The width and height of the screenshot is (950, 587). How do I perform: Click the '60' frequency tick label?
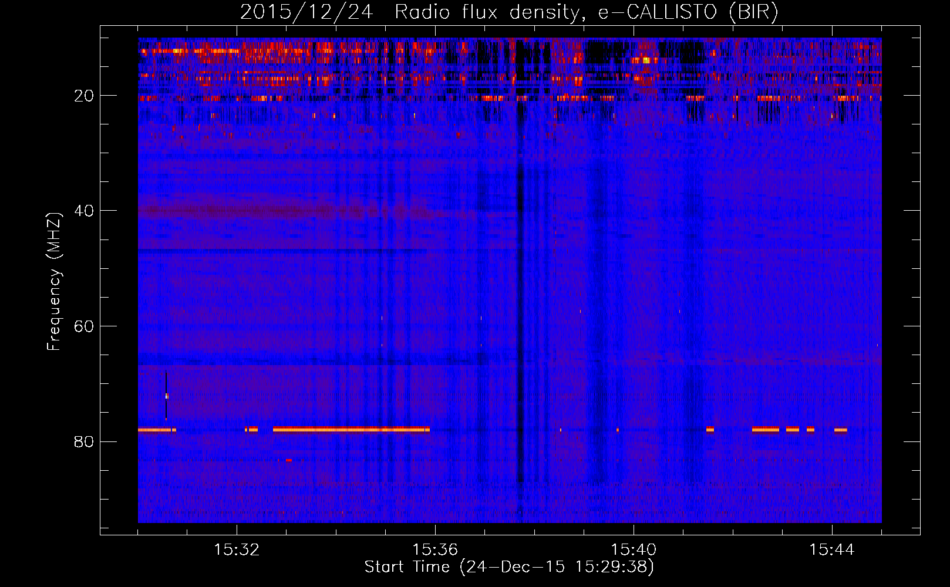click(x=84, y=326)
